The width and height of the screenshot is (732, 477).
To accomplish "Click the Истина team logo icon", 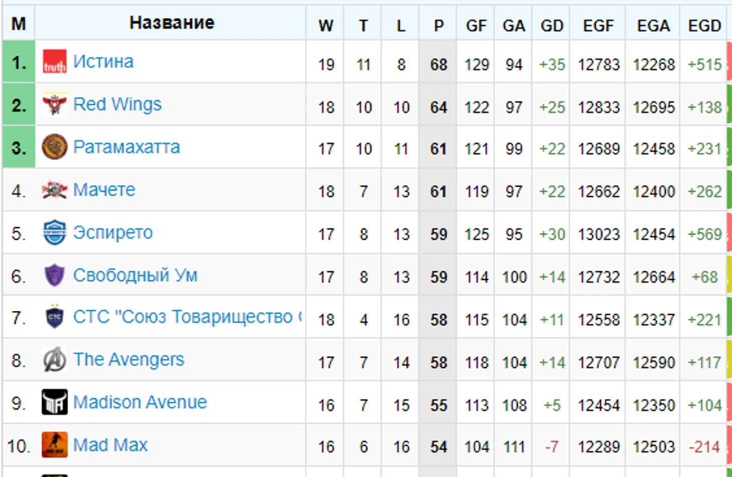I will 54,62.
